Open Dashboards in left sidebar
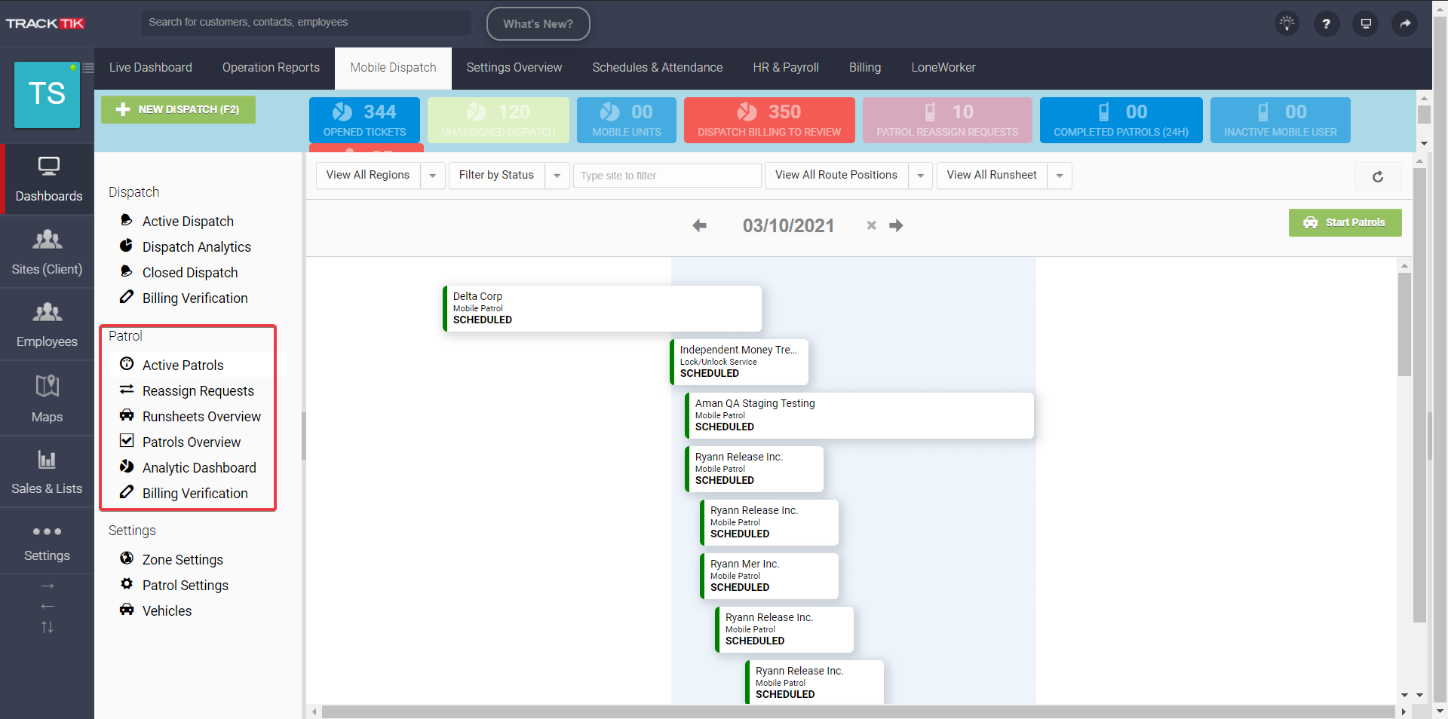The image size is (1448, 719). [x=49, y=179]
